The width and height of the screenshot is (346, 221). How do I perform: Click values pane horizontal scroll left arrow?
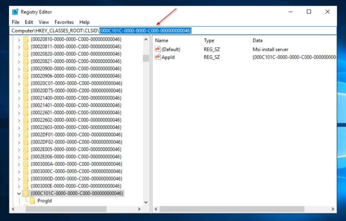pos(156,209)
